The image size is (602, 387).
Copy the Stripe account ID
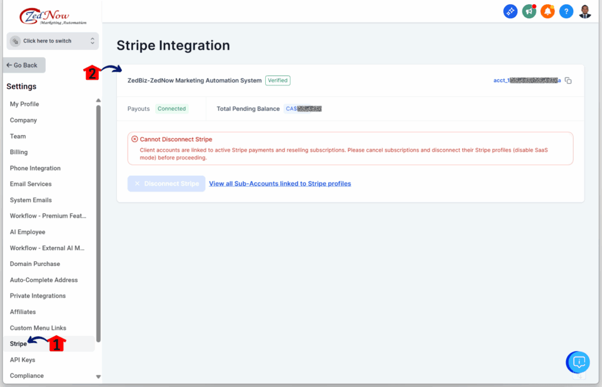tap(568, 81)
